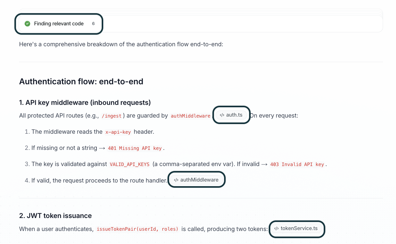This screenshot has height=244, width=396.
Task: Click the API key middleware section heading
Action: pos(85,102)
